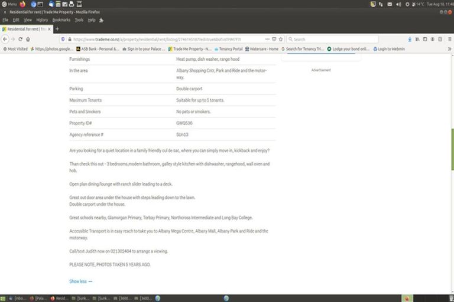Reload the page with the refresh icon
This screenshot has height=302, width=454.
(x=20, y=39)
